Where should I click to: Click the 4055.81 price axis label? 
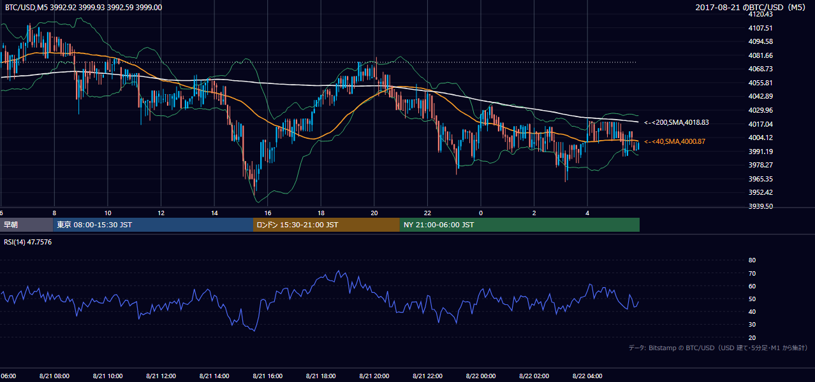(x=760, y=83)
